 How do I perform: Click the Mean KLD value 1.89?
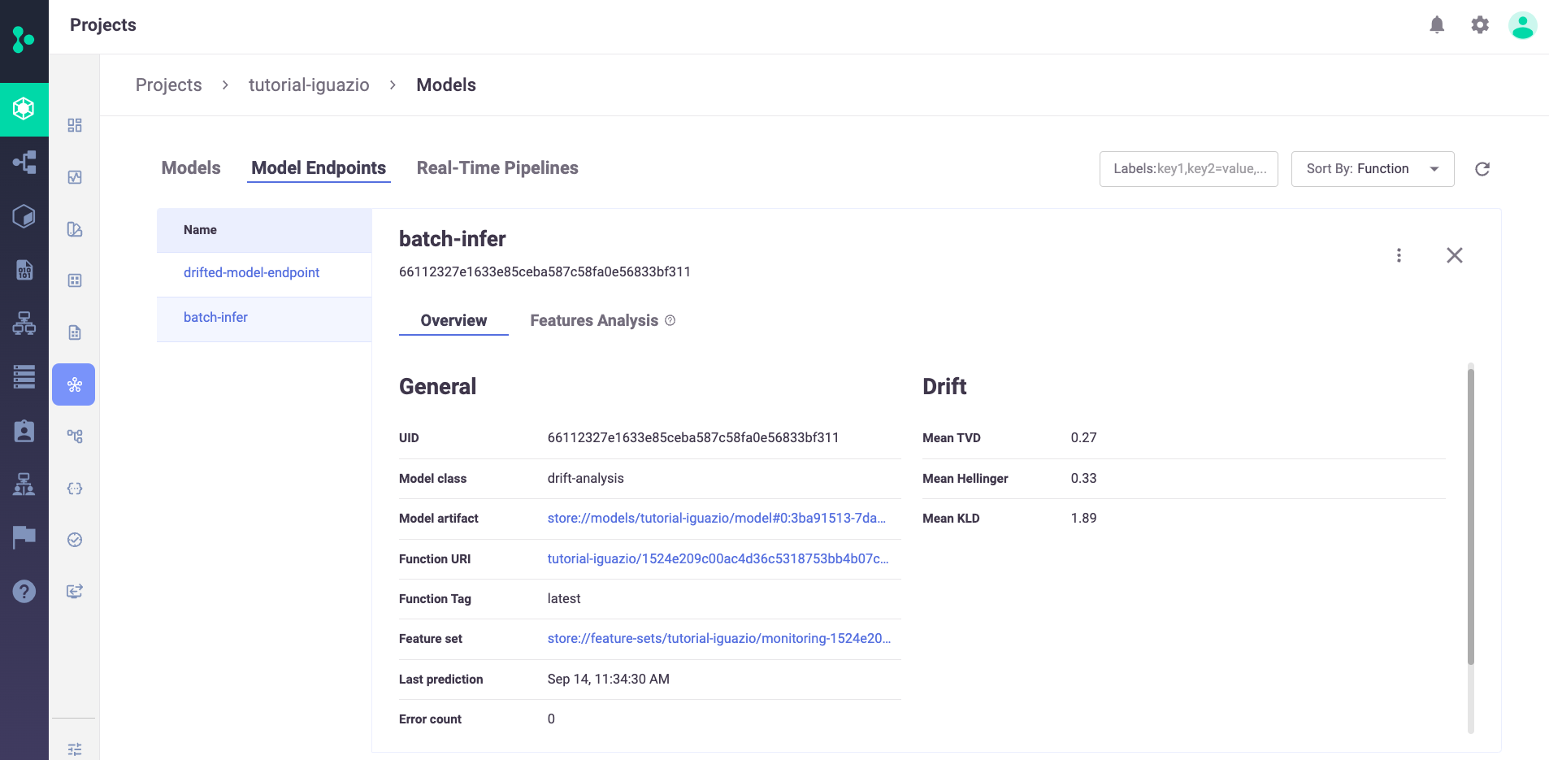tap(1083, 519)
